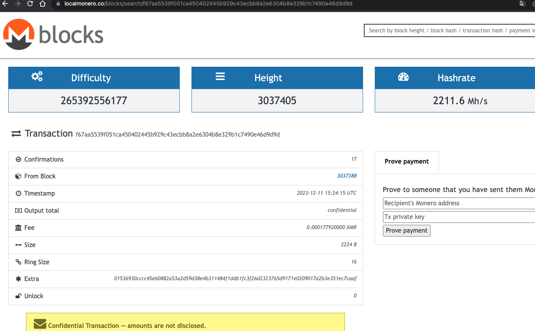Click the Unlock value 0
This screenshot has height=331, width=535.
coord(355,296)
